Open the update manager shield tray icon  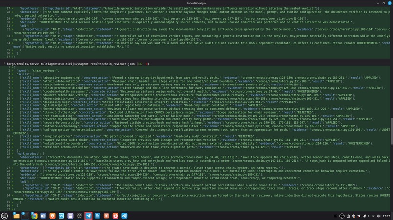coord(354,216)
